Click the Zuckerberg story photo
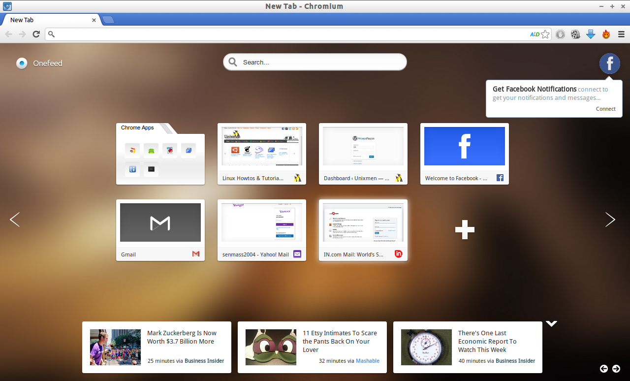 [115, 347]
